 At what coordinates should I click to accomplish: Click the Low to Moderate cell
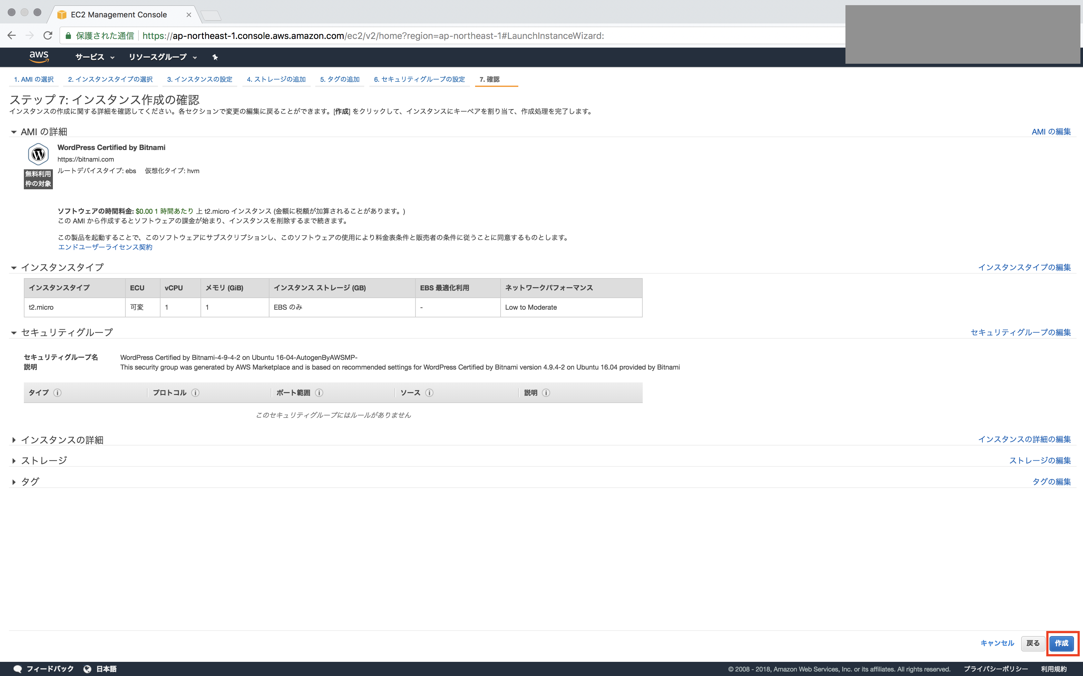(571, 307)
